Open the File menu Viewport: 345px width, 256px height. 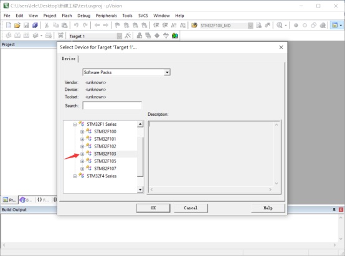tap(7, 16)
